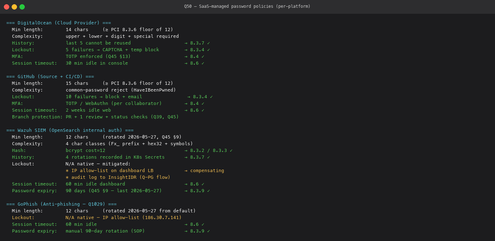The width and height of the screenshot is (495, 241).
Task: Click 'upper + lower + digit + special required' text
Action: point(122,36)
